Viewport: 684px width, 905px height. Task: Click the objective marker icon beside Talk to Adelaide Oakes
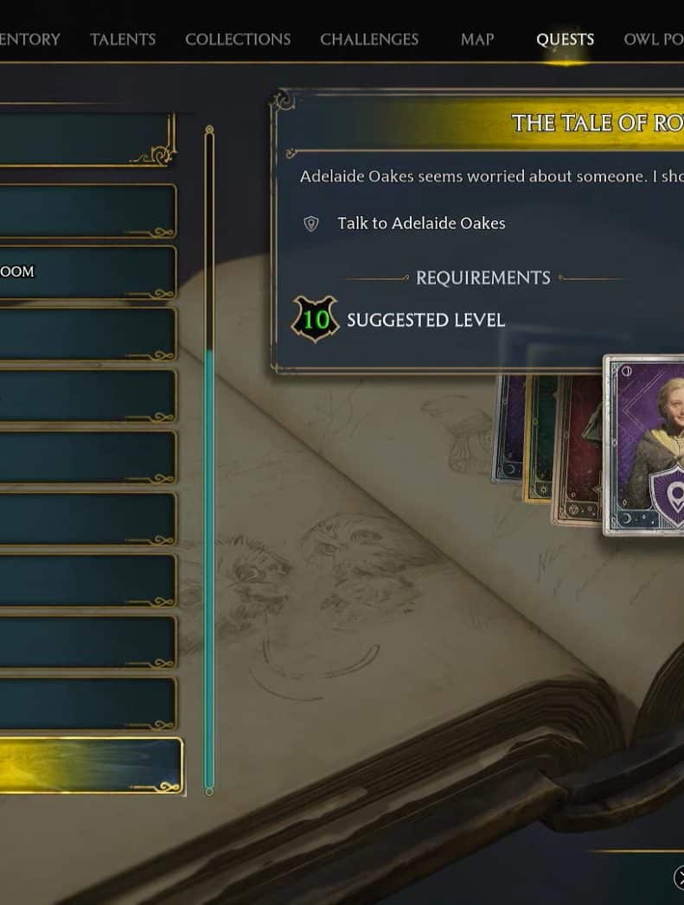tap(311, 224)
